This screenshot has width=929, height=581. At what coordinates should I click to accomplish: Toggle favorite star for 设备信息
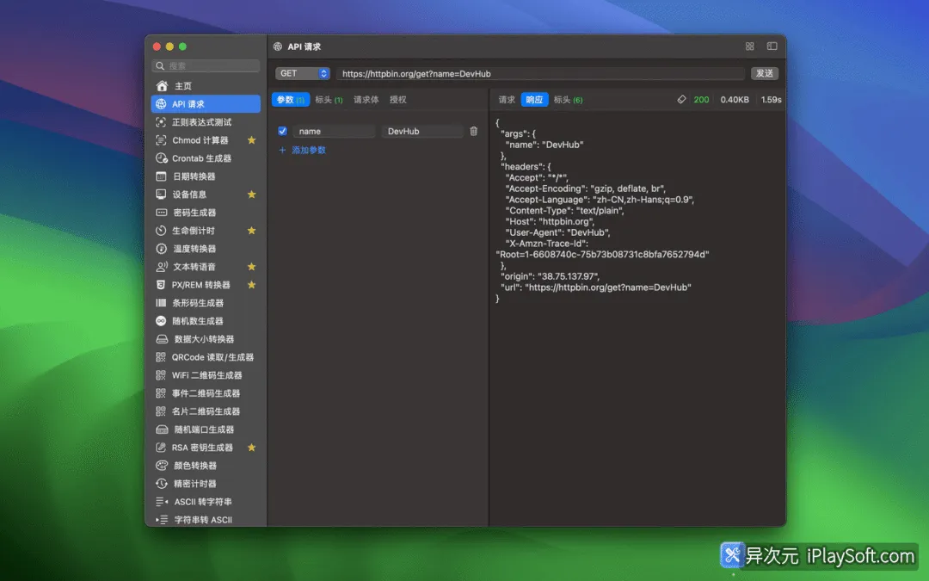click(x=251, y=195)
